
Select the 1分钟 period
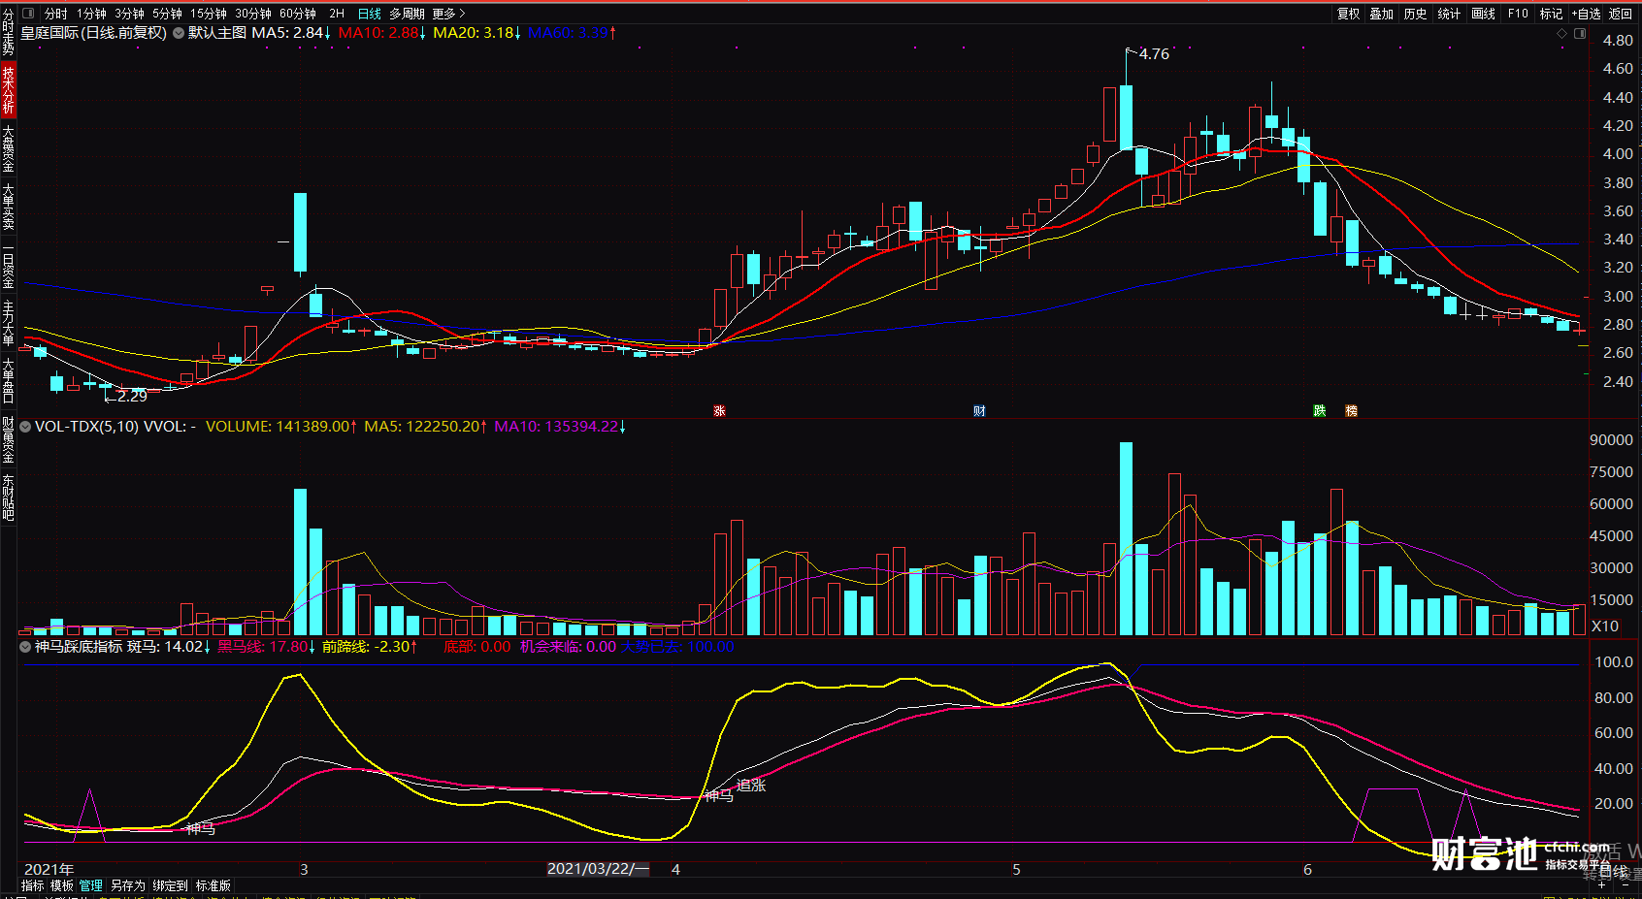(x=92, y=14)
